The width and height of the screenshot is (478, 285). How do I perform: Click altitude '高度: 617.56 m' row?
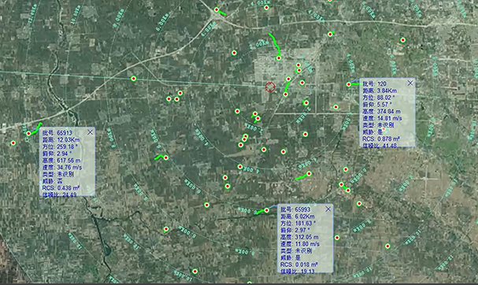click(x=61, y=161)
